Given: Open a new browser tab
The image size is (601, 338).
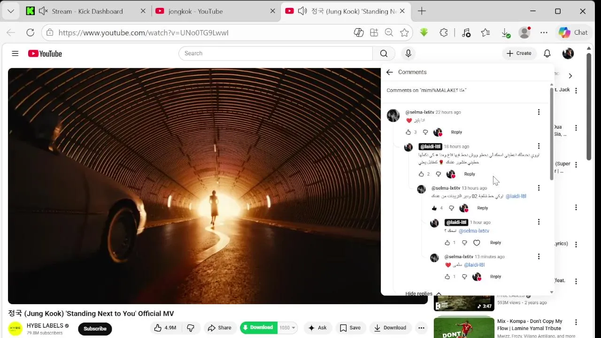Looking at the screenshot, I should pyautogui.click(x=422, y=11).
